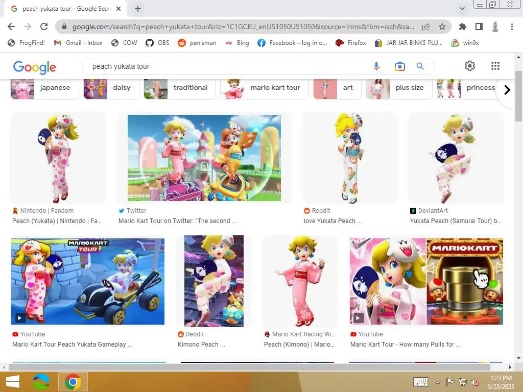Open Peach (Kimono) Mario Kart Racing Wiki image
523x392 pixels.
click(300, 281)
